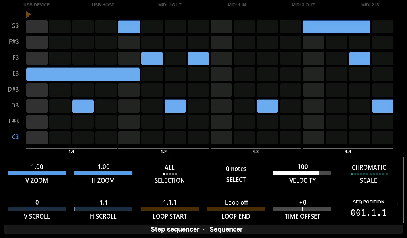Select the long G3 note in bar 1.4
This screenshot has width=407, height=238.
point(336,27)
